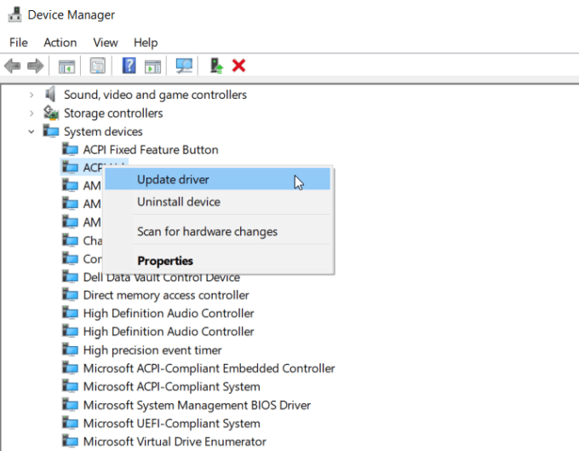Click Properties in the context menu

(x=165, y=261)
